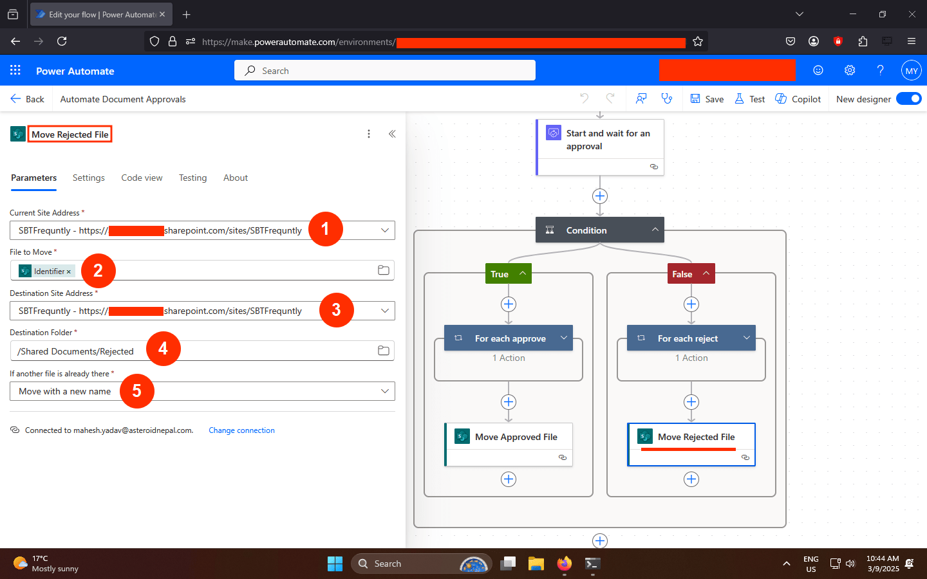
Task: Add action at top of False branch
Action: pos(691,304)
